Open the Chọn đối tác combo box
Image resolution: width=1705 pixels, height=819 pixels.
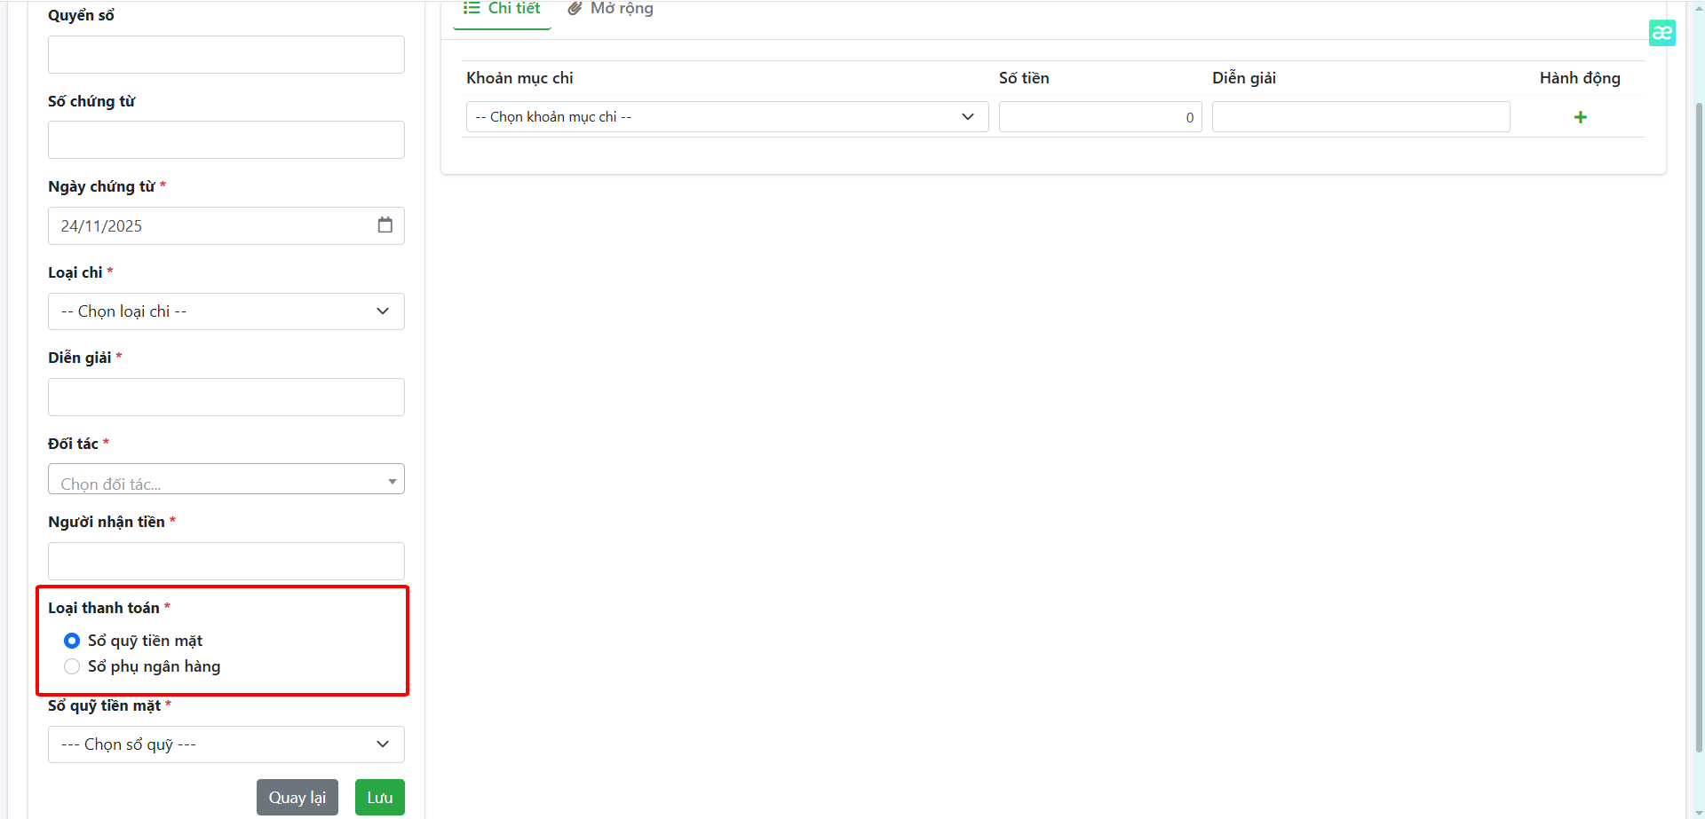coord(226,480)
